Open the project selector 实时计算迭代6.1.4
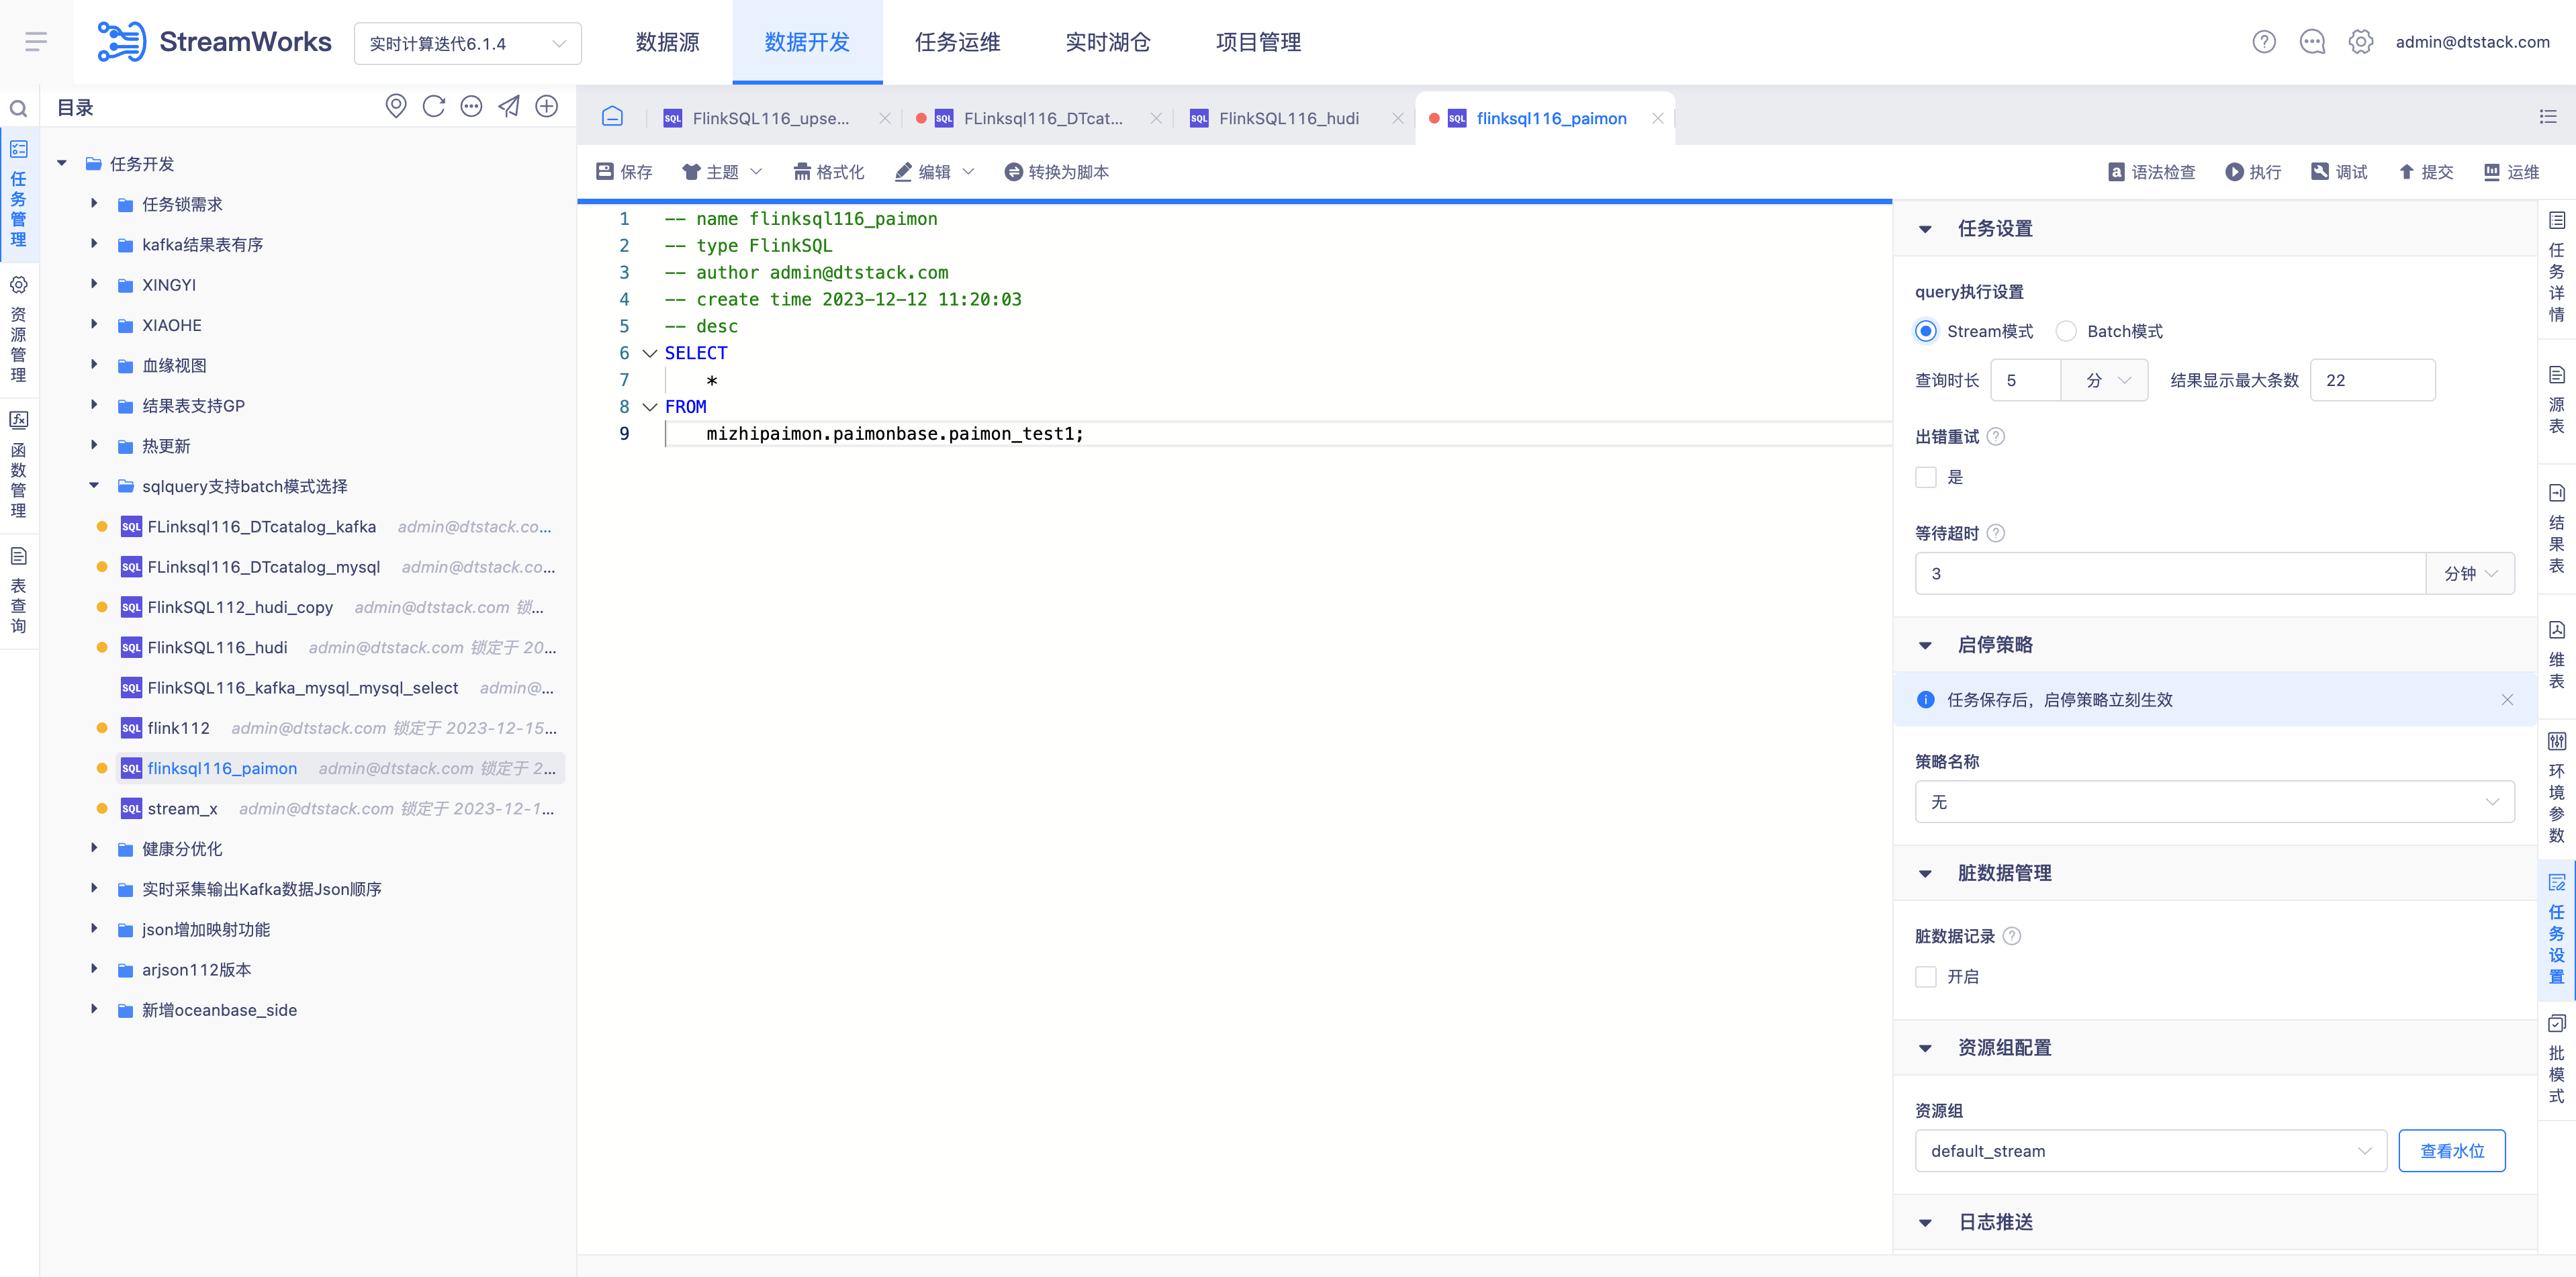Image resolution: width=2576 pixels, height=1277 pixels. point(467,43)
